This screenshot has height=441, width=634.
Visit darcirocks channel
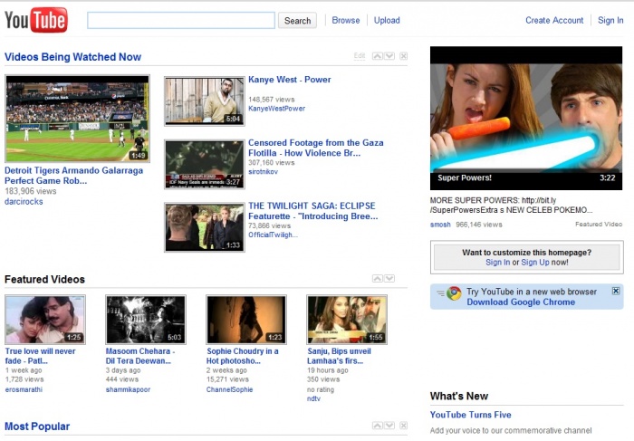point(24,201)
